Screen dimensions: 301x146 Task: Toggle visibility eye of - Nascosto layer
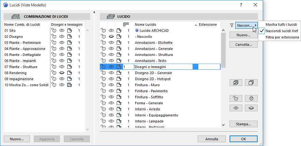(x=111, y=37)
